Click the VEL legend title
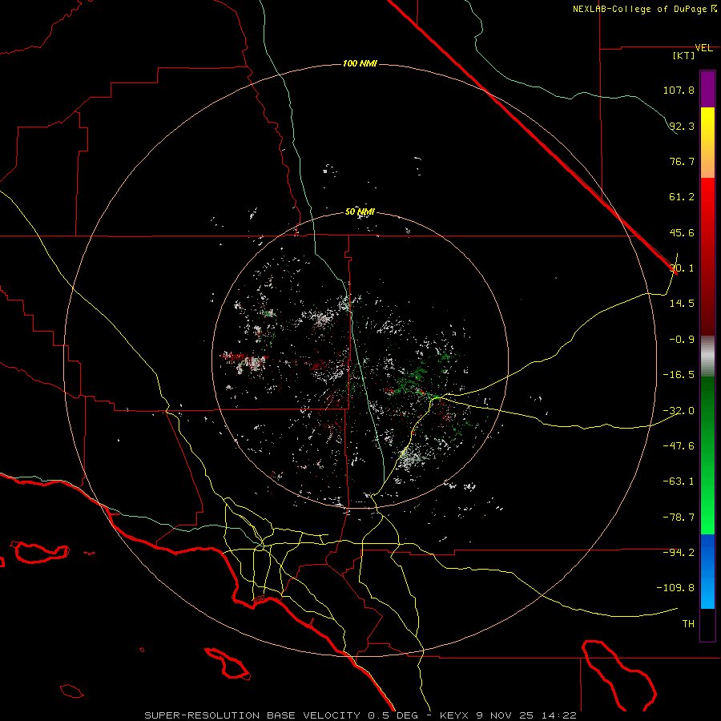The width and height of the screenshot is (721, 721). click(704, 48)
